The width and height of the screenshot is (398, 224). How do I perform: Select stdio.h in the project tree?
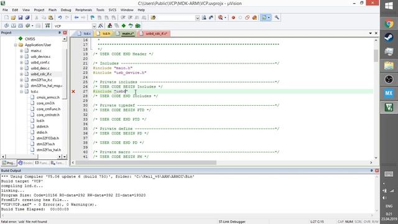pos(42,133)
